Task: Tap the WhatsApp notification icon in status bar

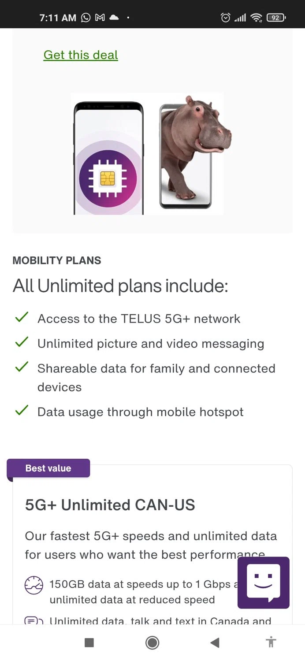Action: (86, 18)
